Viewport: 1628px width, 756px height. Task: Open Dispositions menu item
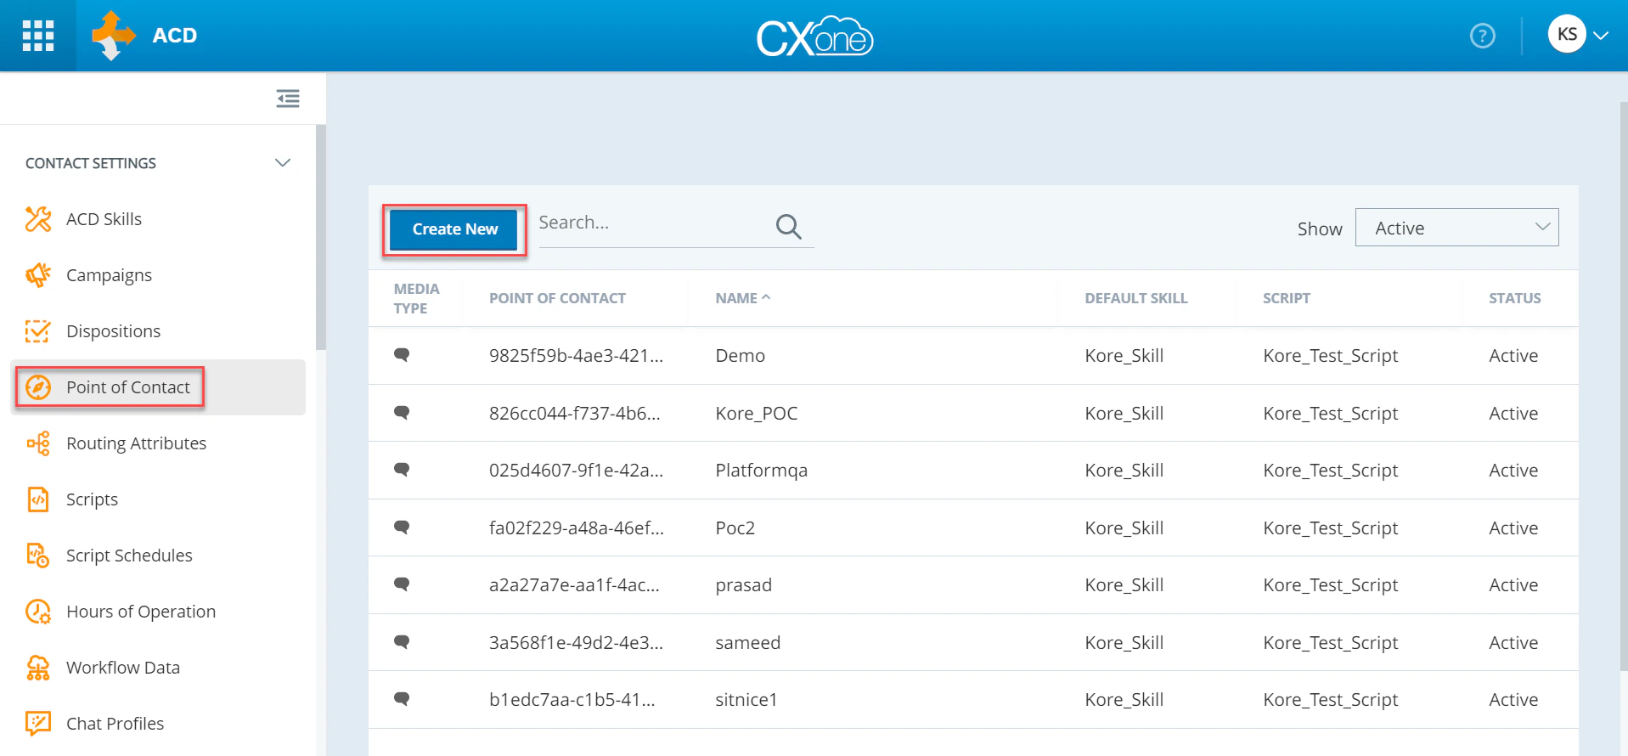[158, 331]
